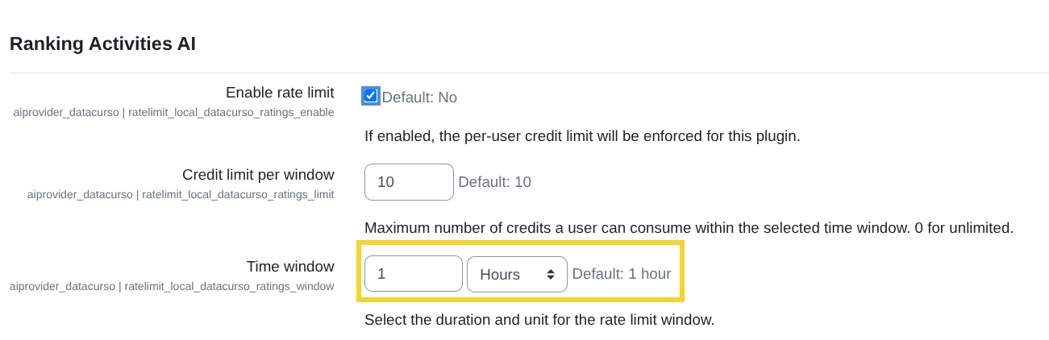This screenshot has height=340, width=1049.
Task: Focus the Time window duration number field
Action: [413, 274]
